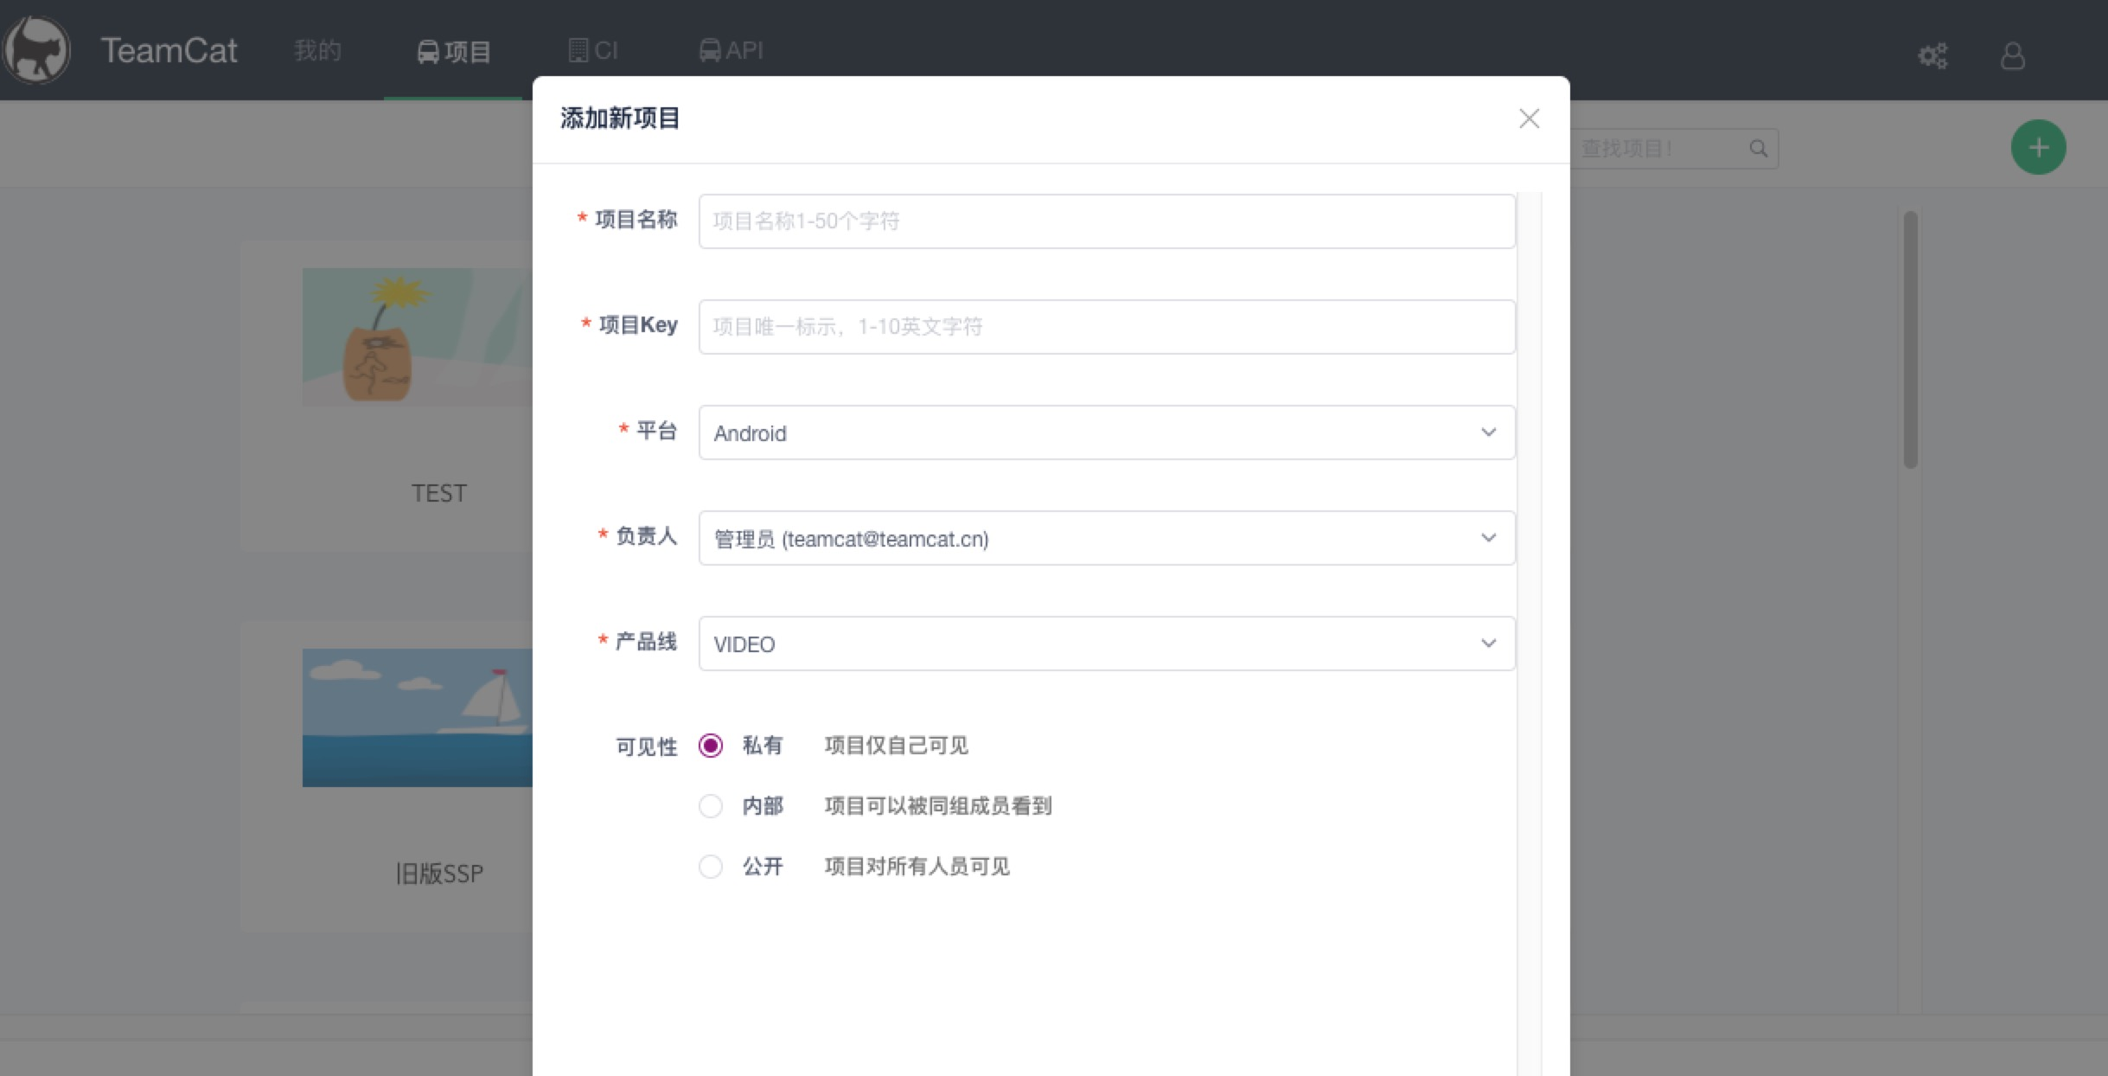Select the 内部 visibility option
The image size is (2108, 1076).
click(x=711, y=805)
